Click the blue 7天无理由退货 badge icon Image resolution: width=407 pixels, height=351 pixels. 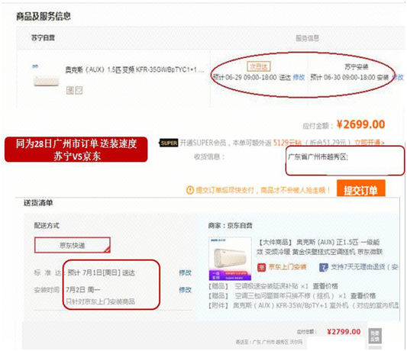324,267
